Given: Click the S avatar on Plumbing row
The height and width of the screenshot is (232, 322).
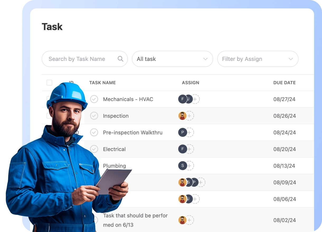Looking at the screenshot, I should point(182,166).
